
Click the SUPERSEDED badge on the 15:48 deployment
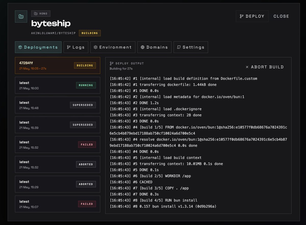[x=83, y=105]
